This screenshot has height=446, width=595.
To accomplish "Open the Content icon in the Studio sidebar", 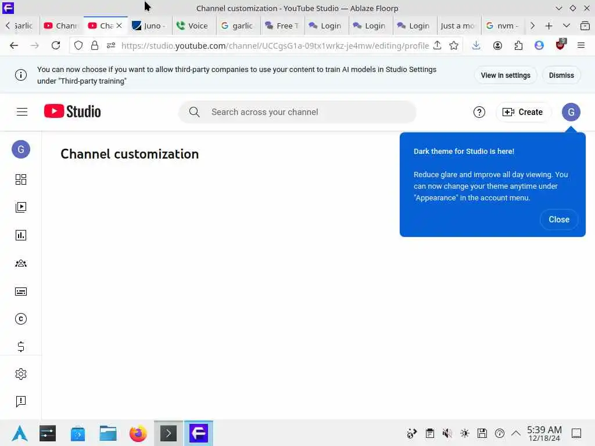I will [21, 207].
